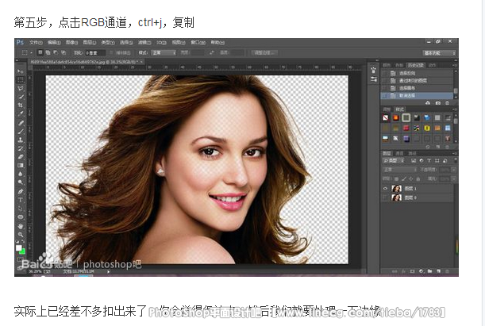Create new group in Layers panel
Viewport: 485px width, 326px height.
click(429, 271)
